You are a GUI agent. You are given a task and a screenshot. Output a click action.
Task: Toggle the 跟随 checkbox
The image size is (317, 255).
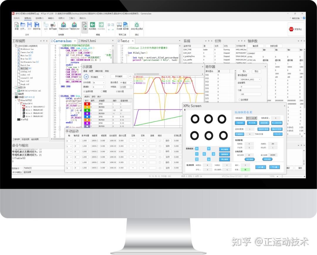point(102,91)
